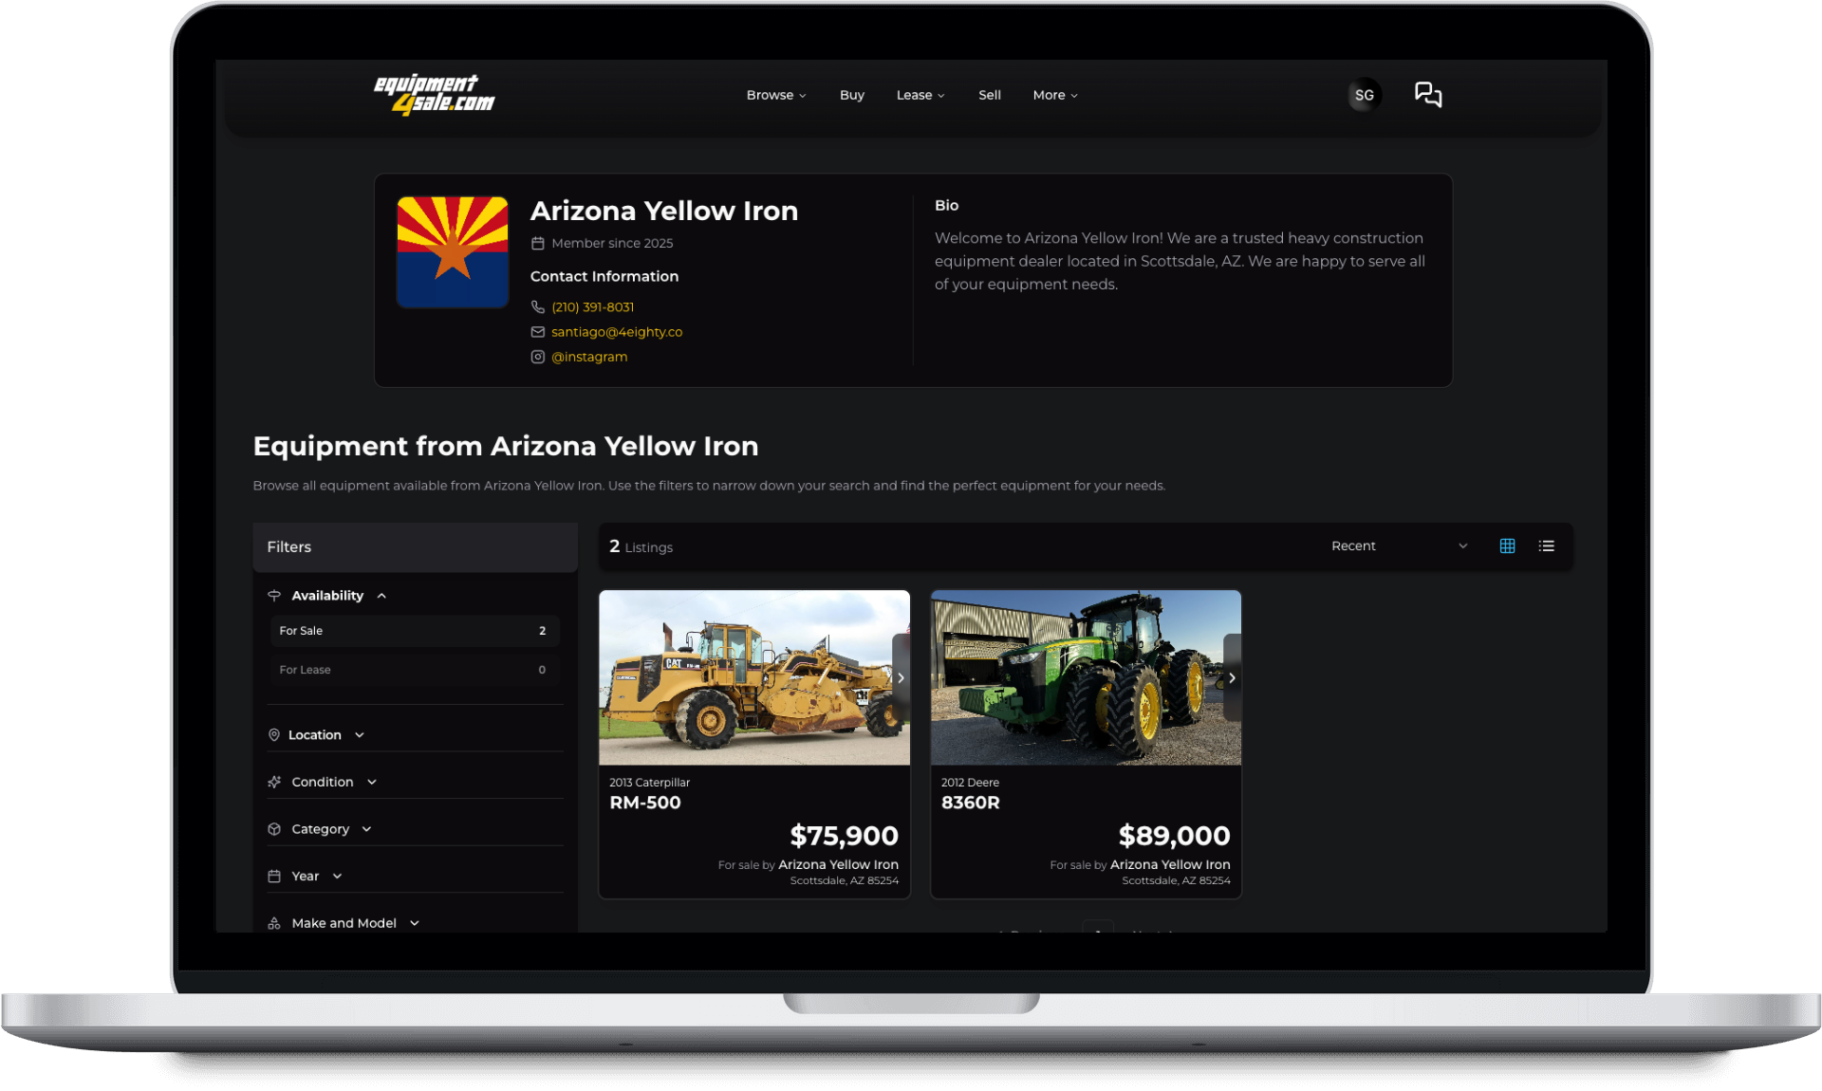
Task: Expand the Location filter section
Action: tap(359, 734)
